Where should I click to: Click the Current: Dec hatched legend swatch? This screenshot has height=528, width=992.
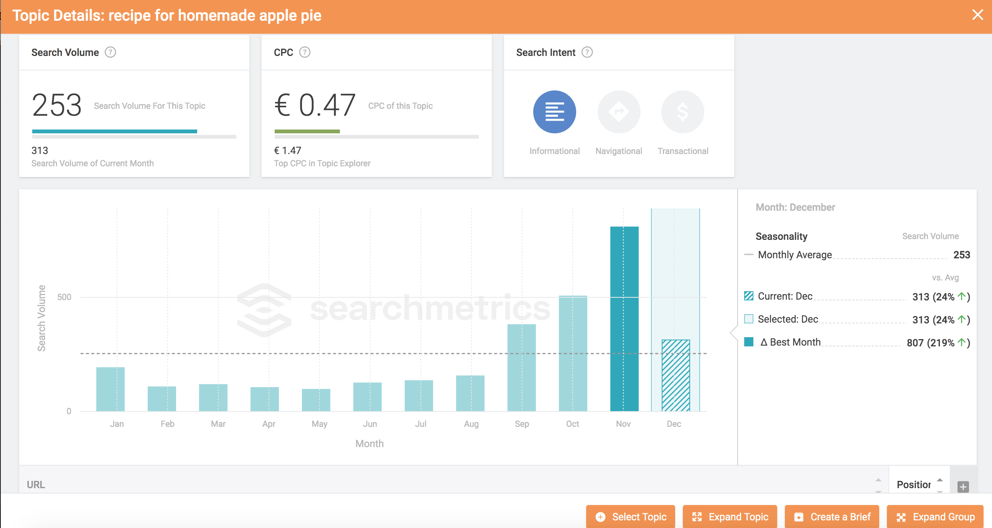click(x=749, y=296)
